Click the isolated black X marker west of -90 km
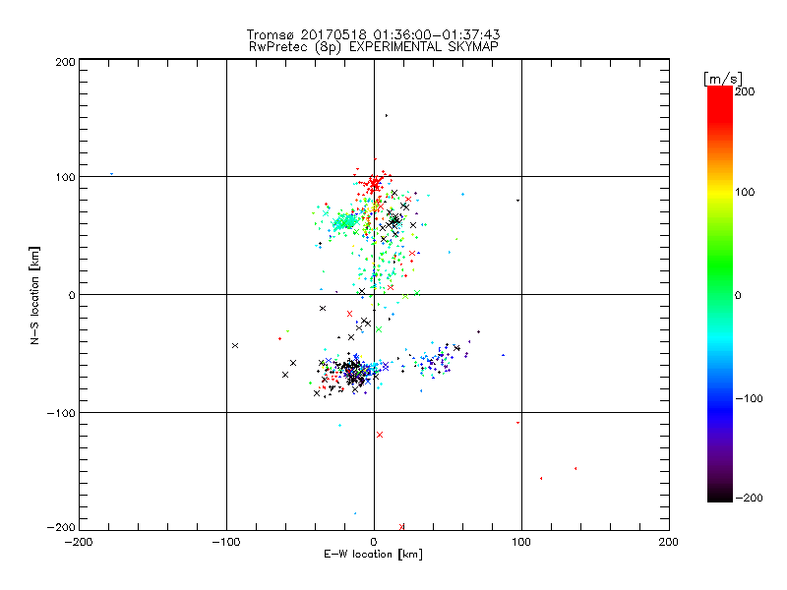 click(x=235, y=346)
